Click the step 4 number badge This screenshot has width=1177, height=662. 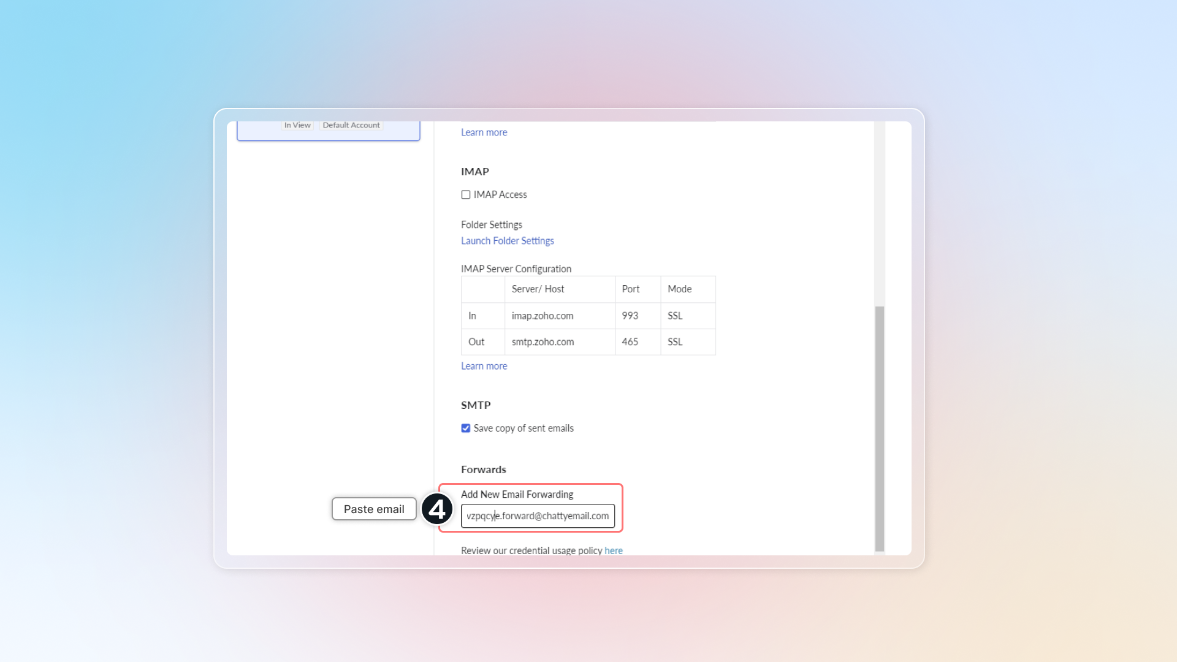click(437, 509)
